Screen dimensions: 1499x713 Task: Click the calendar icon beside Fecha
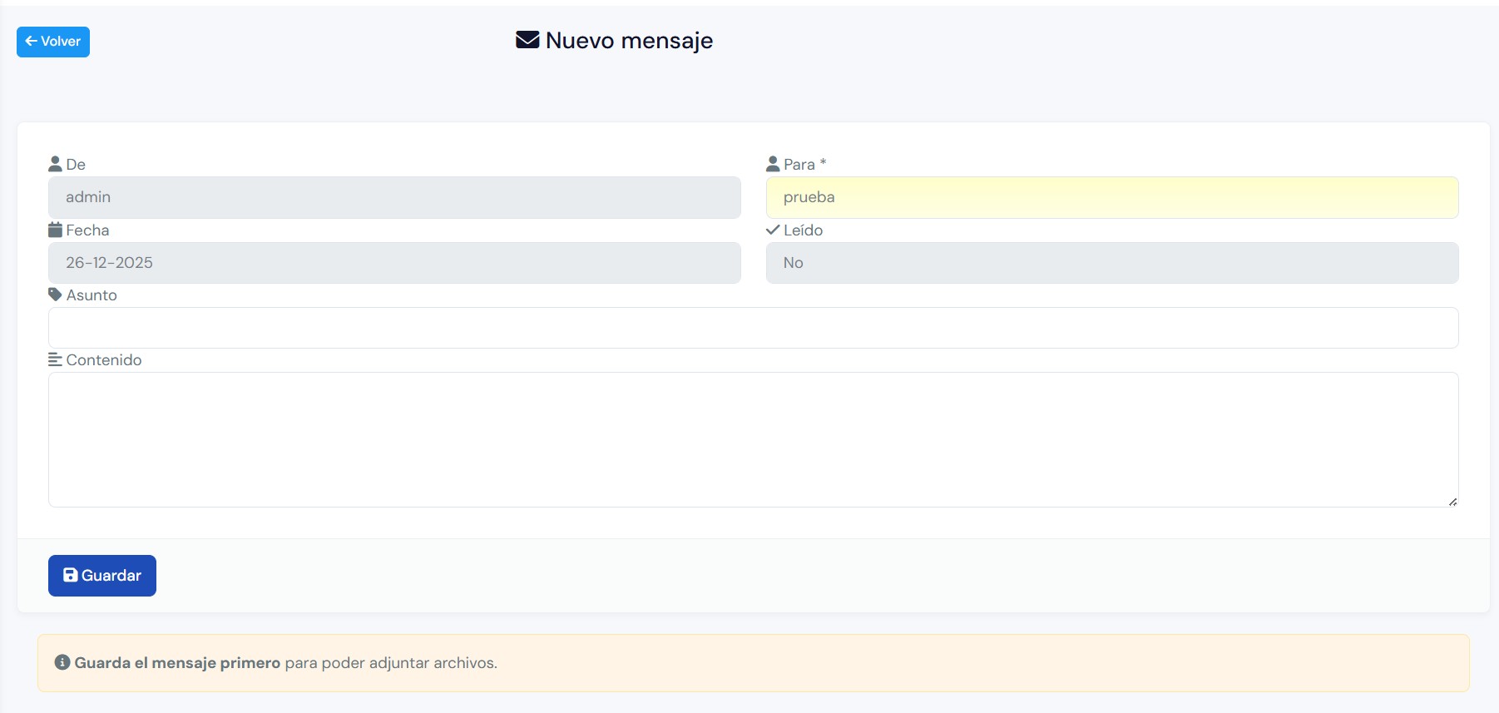click(x=56, y=230)
